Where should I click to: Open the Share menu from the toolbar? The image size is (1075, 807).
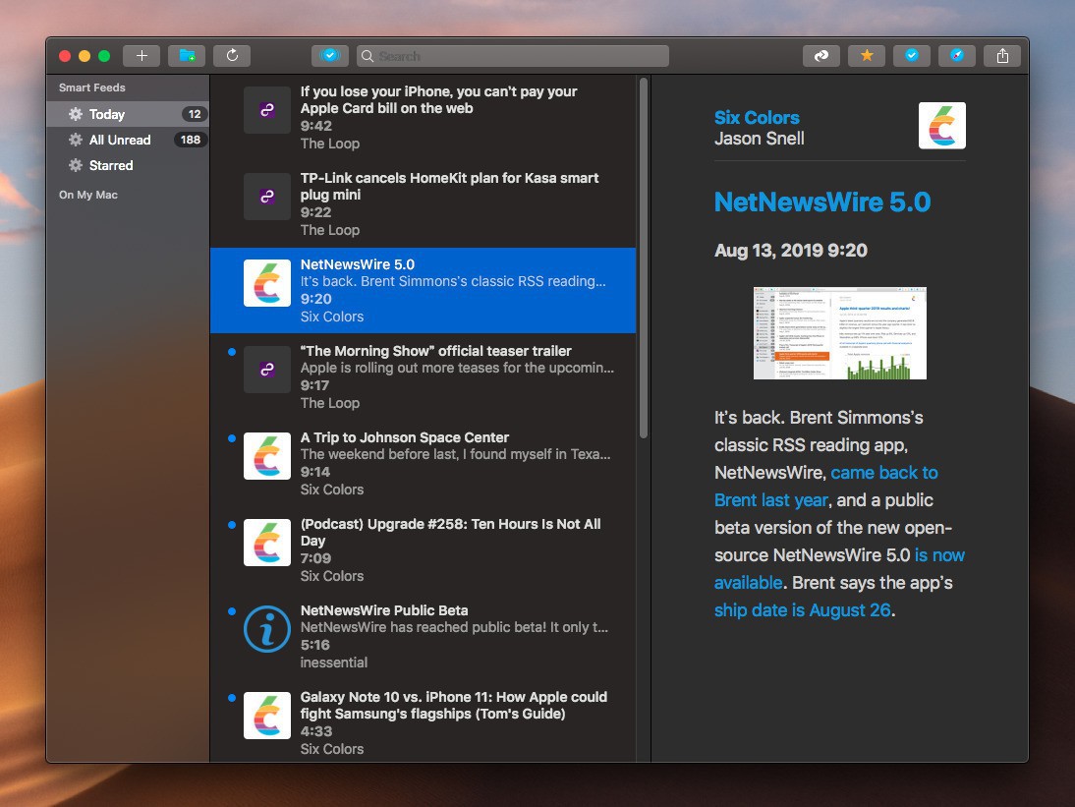1002,56
